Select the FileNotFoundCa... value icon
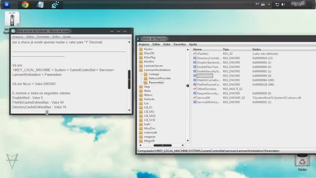Image resolution: width=316 pixels, height=178 pixels. pyautogui.click(x=195, y=85)
